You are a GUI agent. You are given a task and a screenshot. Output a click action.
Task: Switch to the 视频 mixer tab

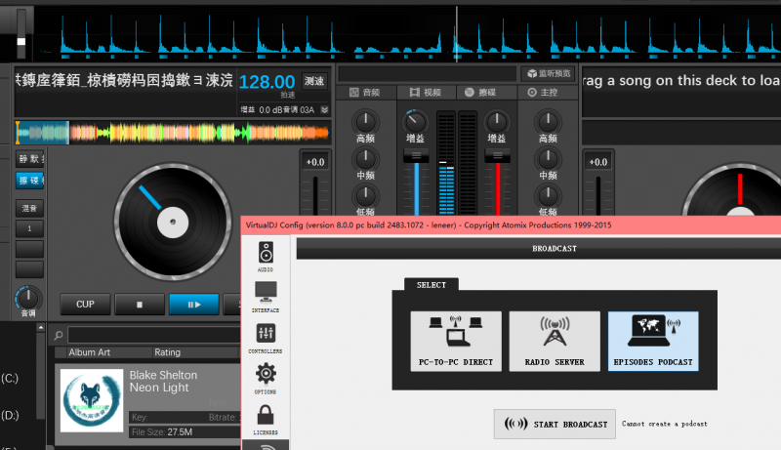[426, 93]
